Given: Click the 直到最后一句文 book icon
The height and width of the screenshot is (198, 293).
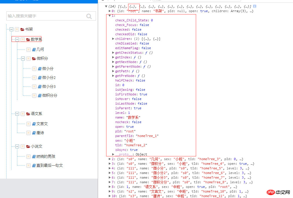Looking at the screenshot, I should (34, 166).
